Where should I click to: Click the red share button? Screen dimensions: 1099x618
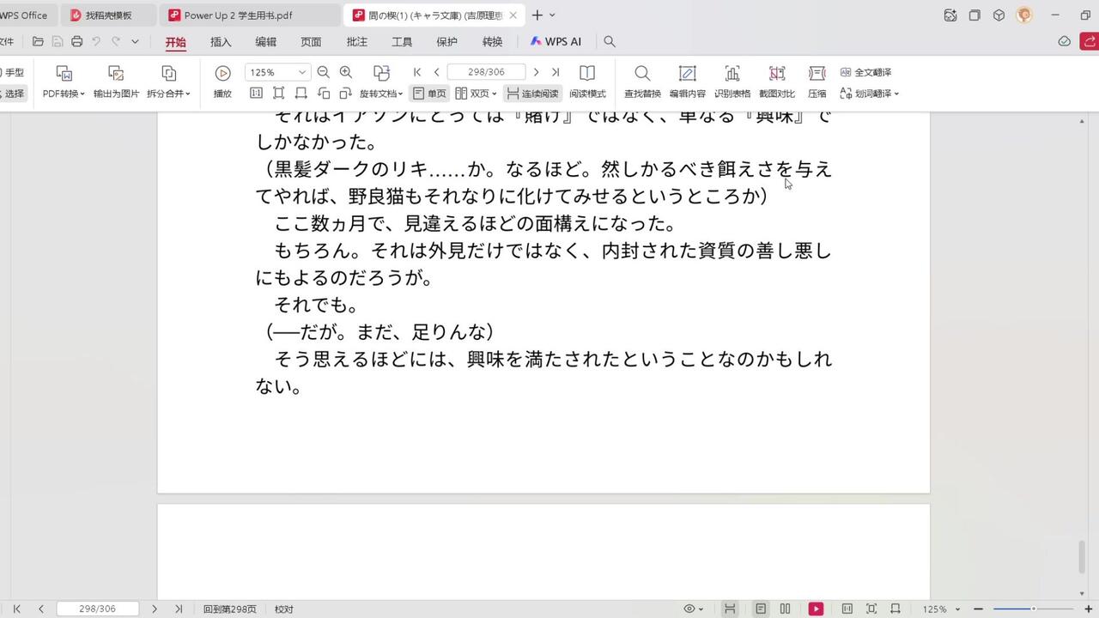1090,41
